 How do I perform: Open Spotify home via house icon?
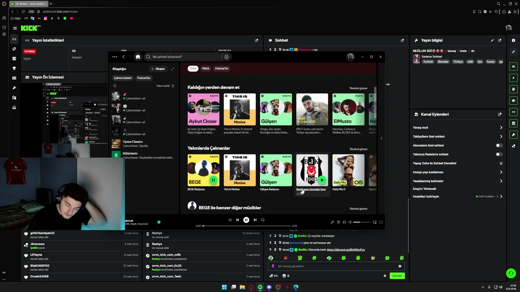[x=138, y=57]
